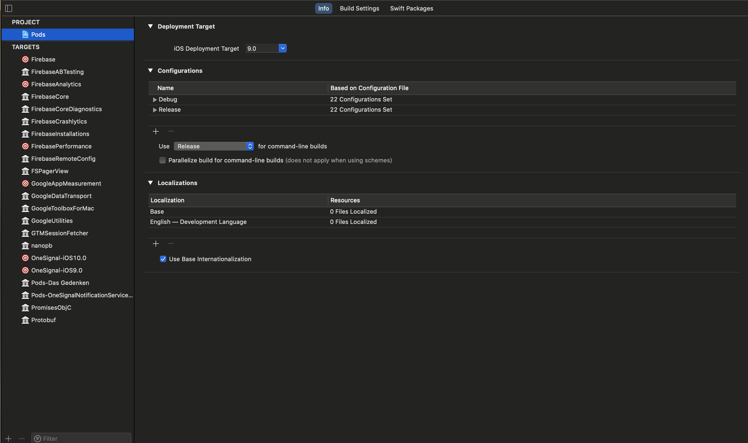The width and height of the screenshot is (748, 443).
Task: Select English — Development Language row
Action: pyautogui.click(x=442, y=222)
